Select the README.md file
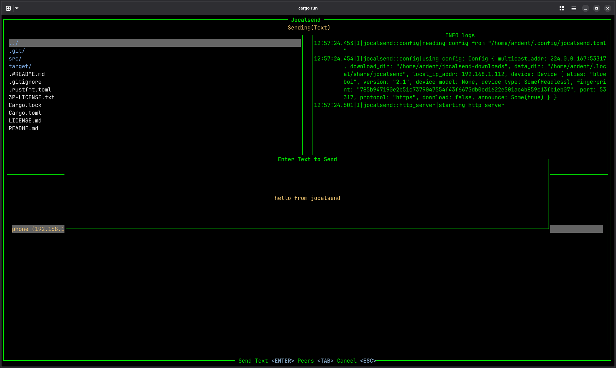 (x=23, y=128)
